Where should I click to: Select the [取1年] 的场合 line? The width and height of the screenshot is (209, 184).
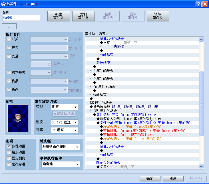point(142,111)
